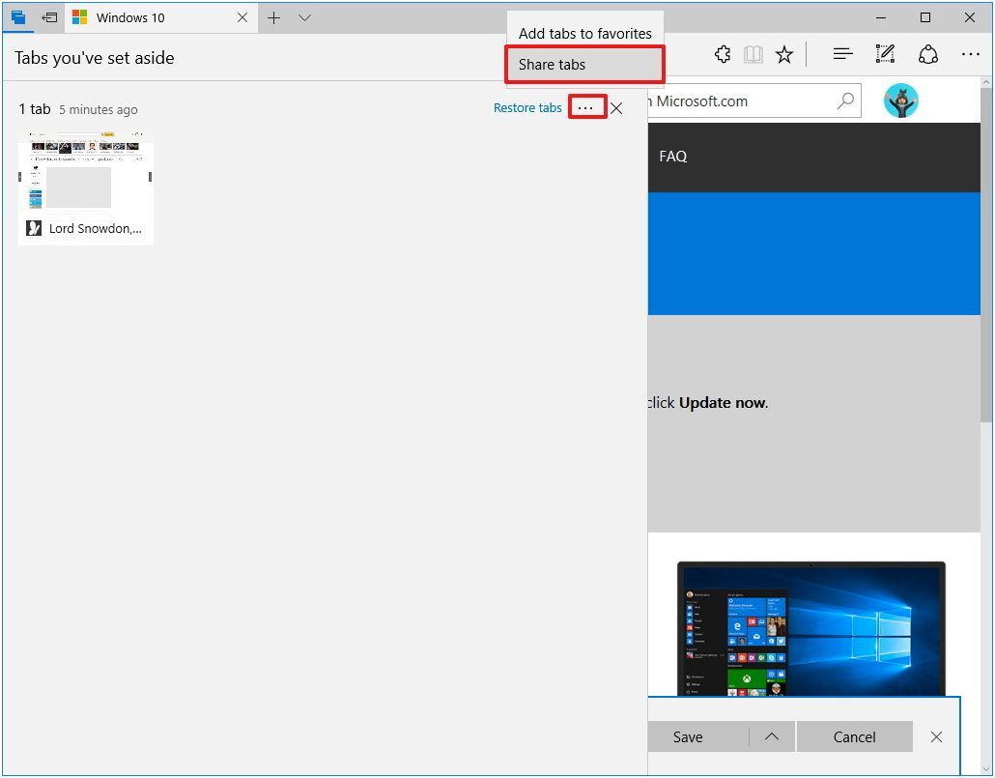995x778 pixels.
Task: Cancel the Save dialog
Action: point(854,736)
